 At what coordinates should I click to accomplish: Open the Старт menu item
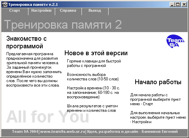tap(15, 11)
